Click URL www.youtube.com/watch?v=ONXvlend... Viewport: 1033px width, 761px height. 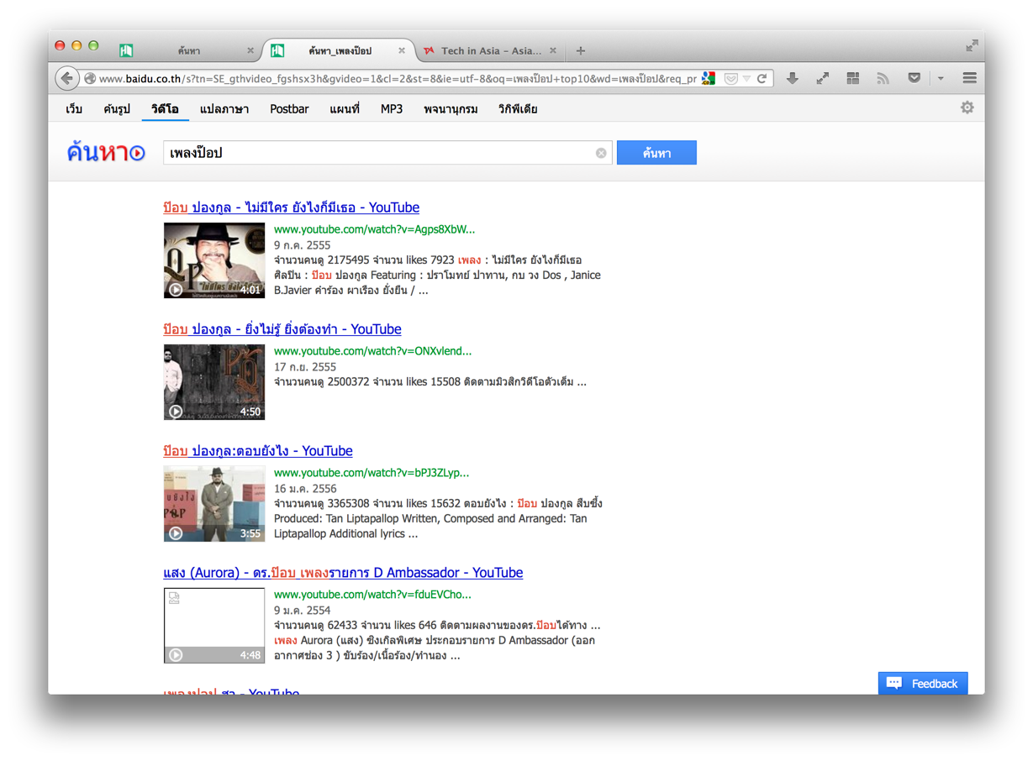[x=372, y=351]
